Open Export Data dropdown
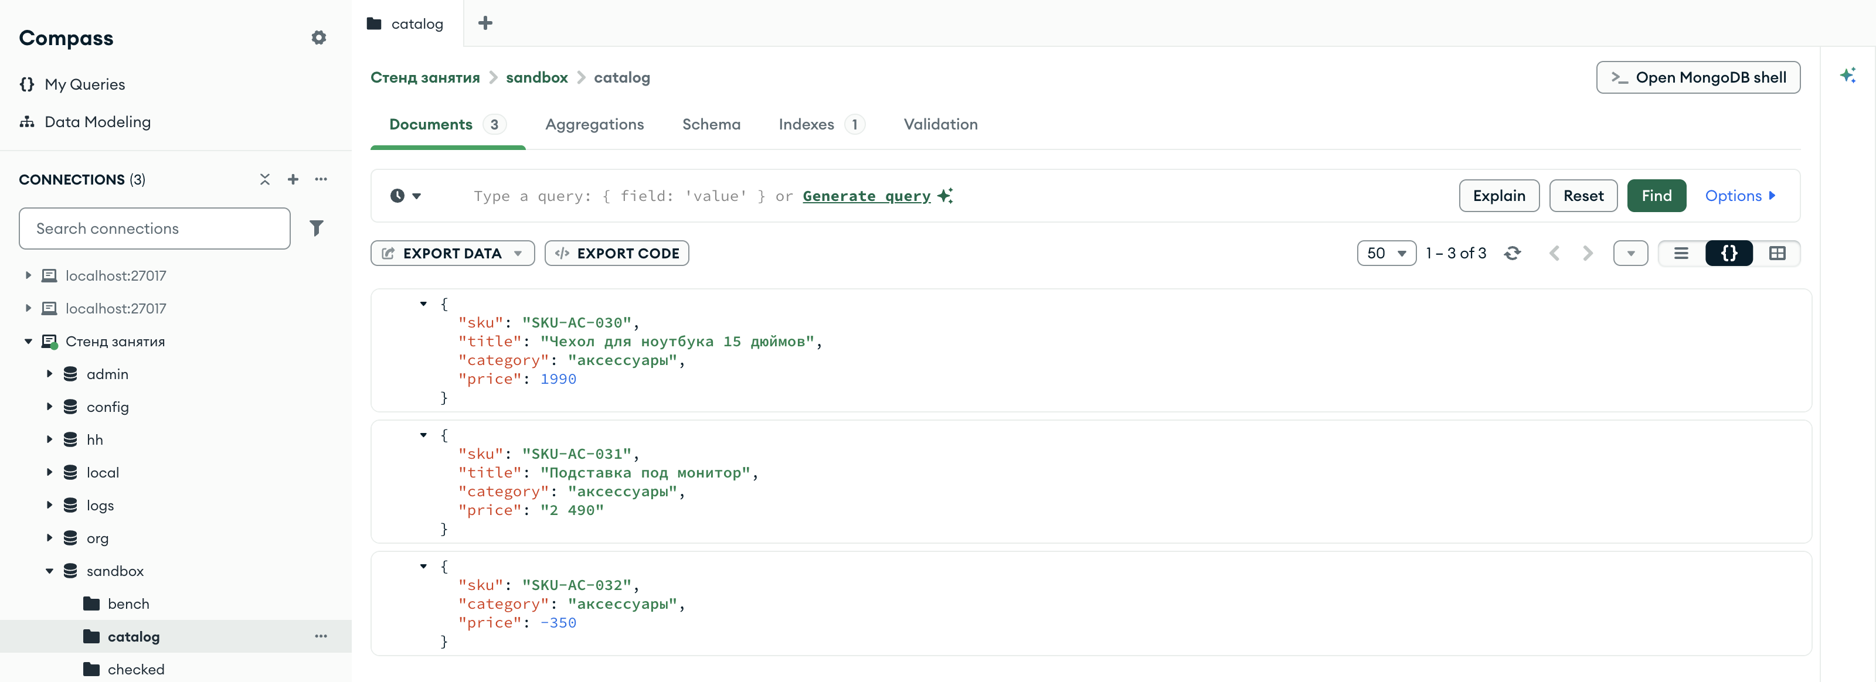This screenshot has height=682, width=1876. [x=452, y=253]
